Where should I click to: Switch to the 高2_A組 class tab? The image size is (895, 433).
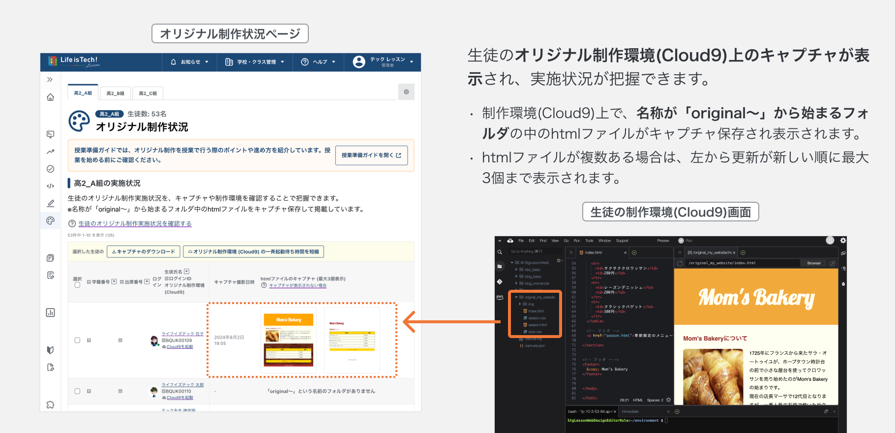(x=83, y=93)
